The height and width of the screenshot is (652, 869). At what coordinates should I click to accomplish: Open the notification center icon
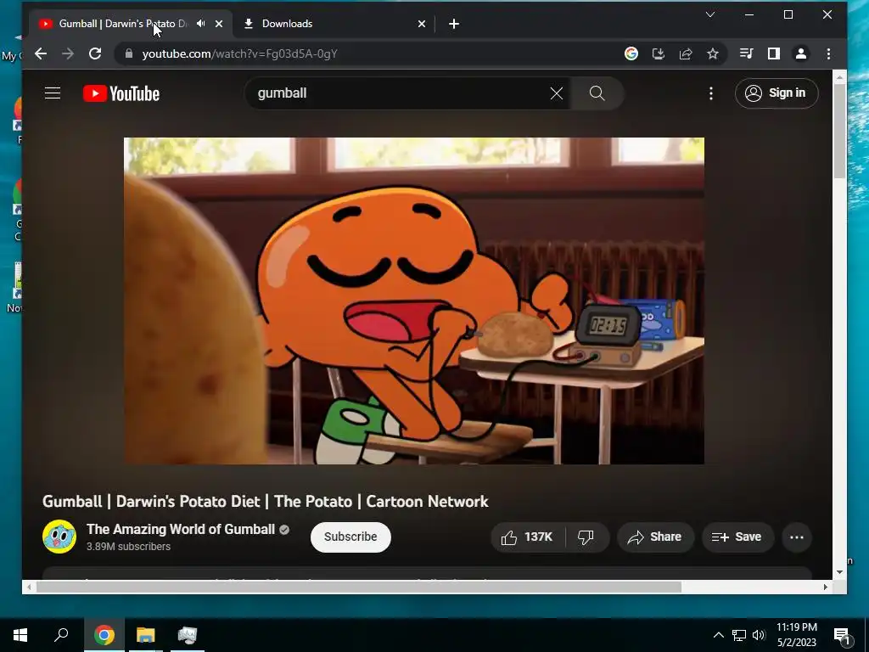click(841, 635)
